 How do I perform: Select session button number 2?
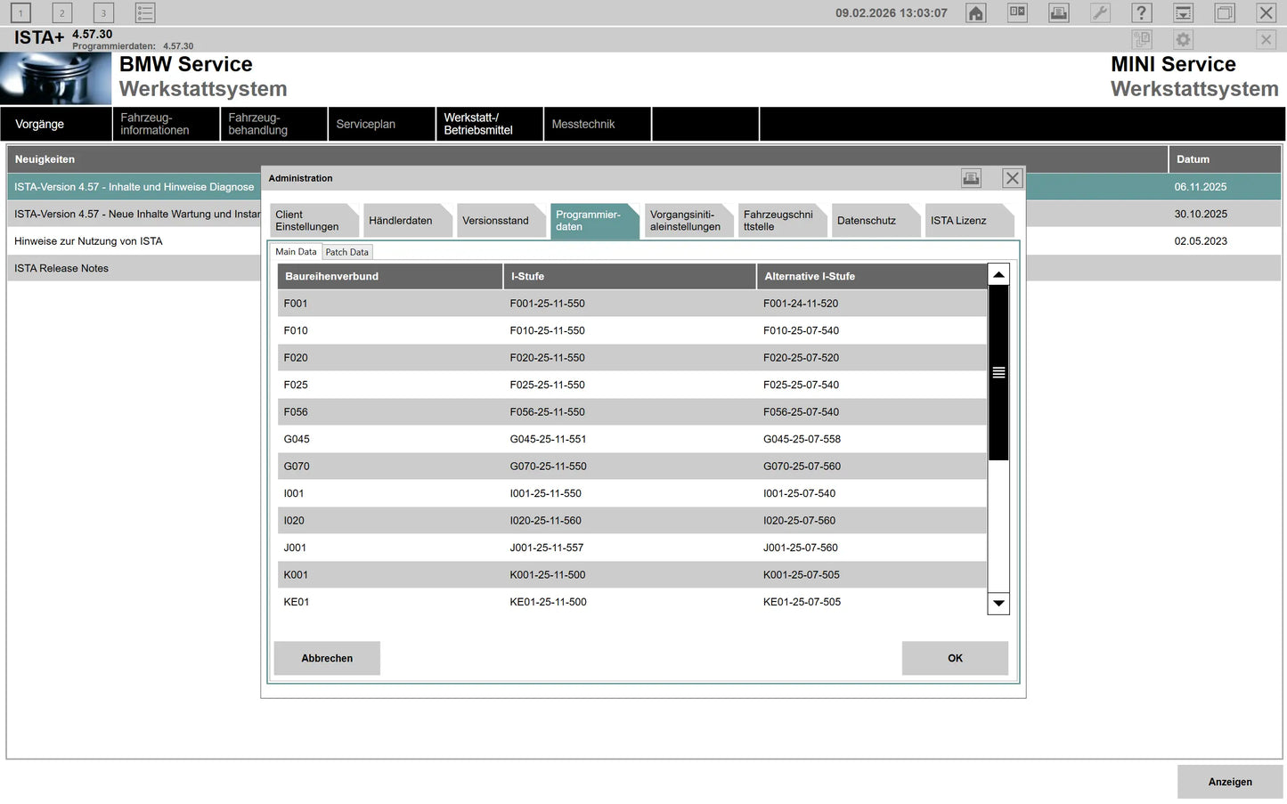pyautogui.click(x=61, y=13)
